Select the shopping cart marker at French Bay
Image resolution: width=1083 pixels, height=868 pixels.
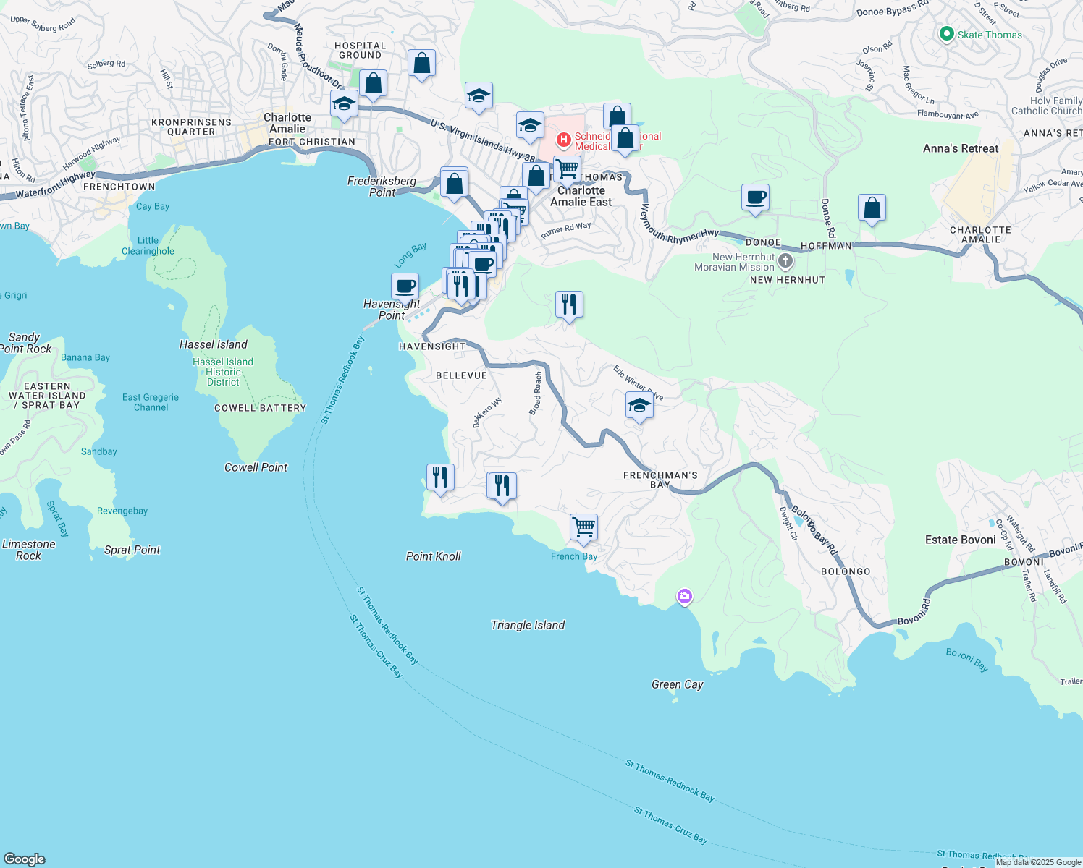coord(583,527)
